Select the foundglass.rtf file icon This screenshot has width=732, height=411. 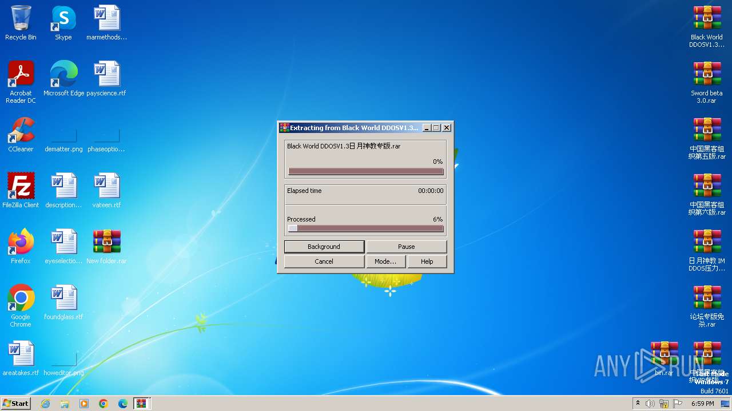[63, 303]
